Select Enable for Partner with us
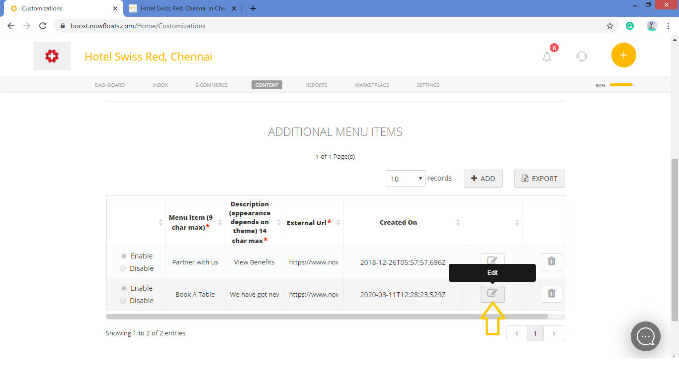This screenshot has height=381, width=679. 124,256
